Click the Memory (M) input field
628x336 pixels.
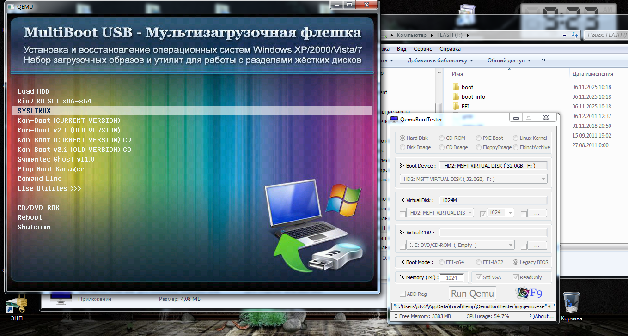click(x=451, y=278)
